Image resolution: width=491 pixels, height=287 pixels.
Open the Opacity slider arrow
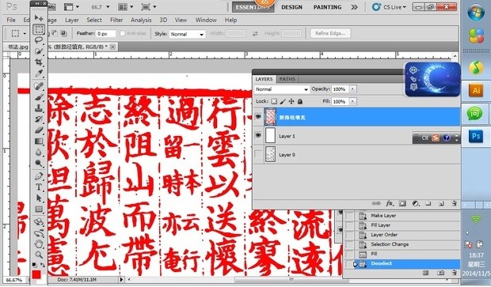[x=352, y=89]
